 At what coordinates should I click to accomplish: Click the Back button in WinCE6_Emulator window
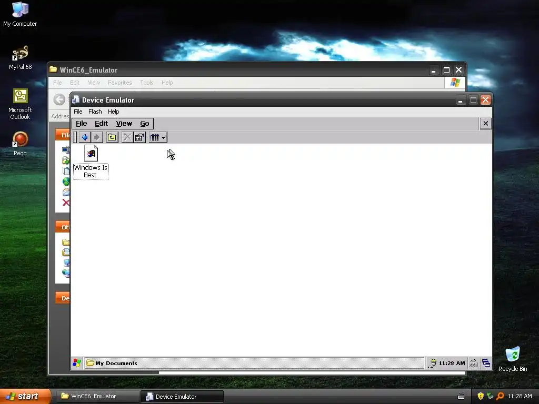click(x=59, y=99)
